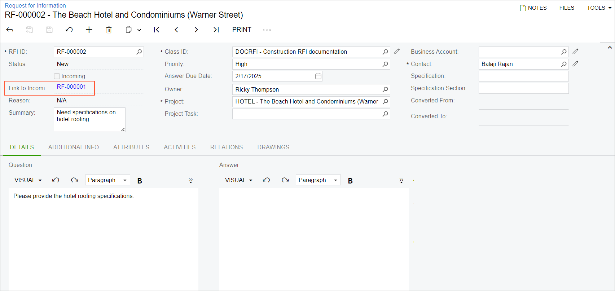Open the NOTES panel
This screenshot has width=615, height=291.
coord(533,8)
